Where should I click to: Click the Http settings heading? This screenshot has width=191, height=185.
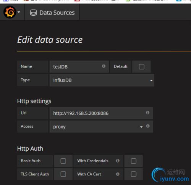click(34, 101)
